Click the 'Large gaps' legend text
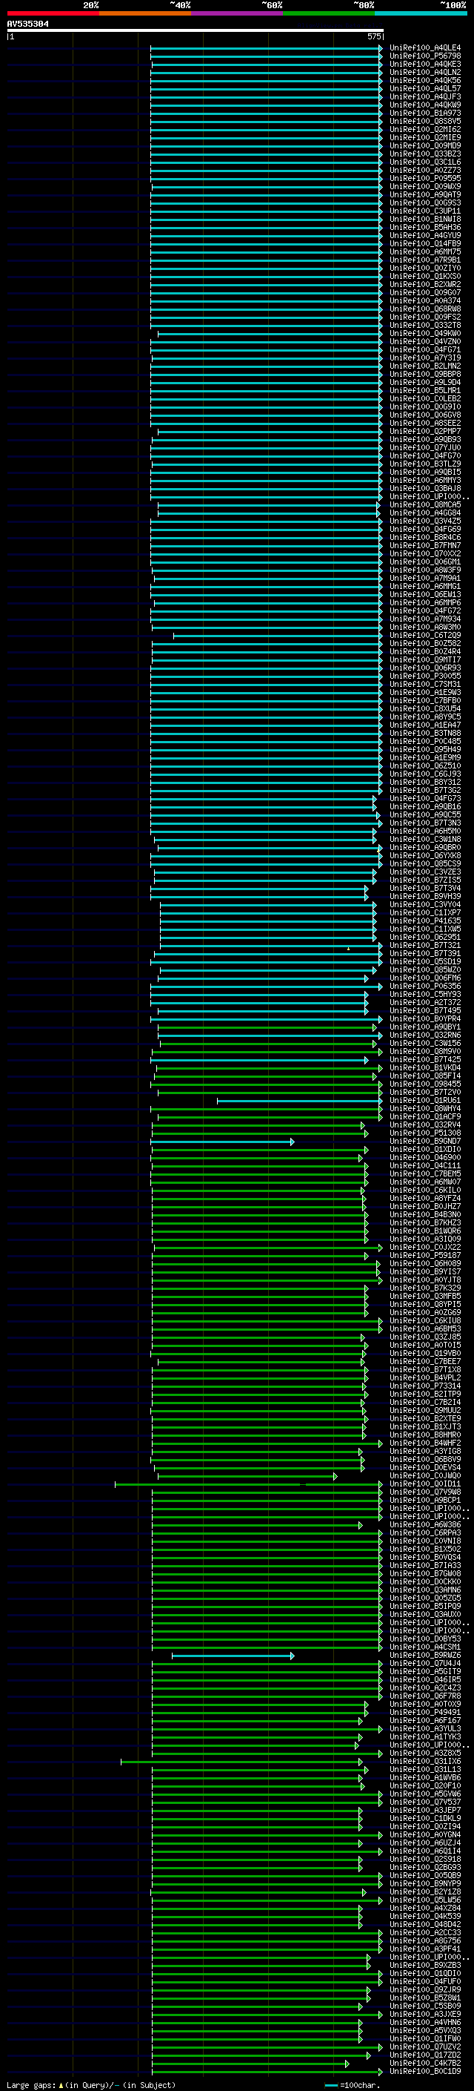This screenshot has width=474, height=2091. tap(31, 2084)
